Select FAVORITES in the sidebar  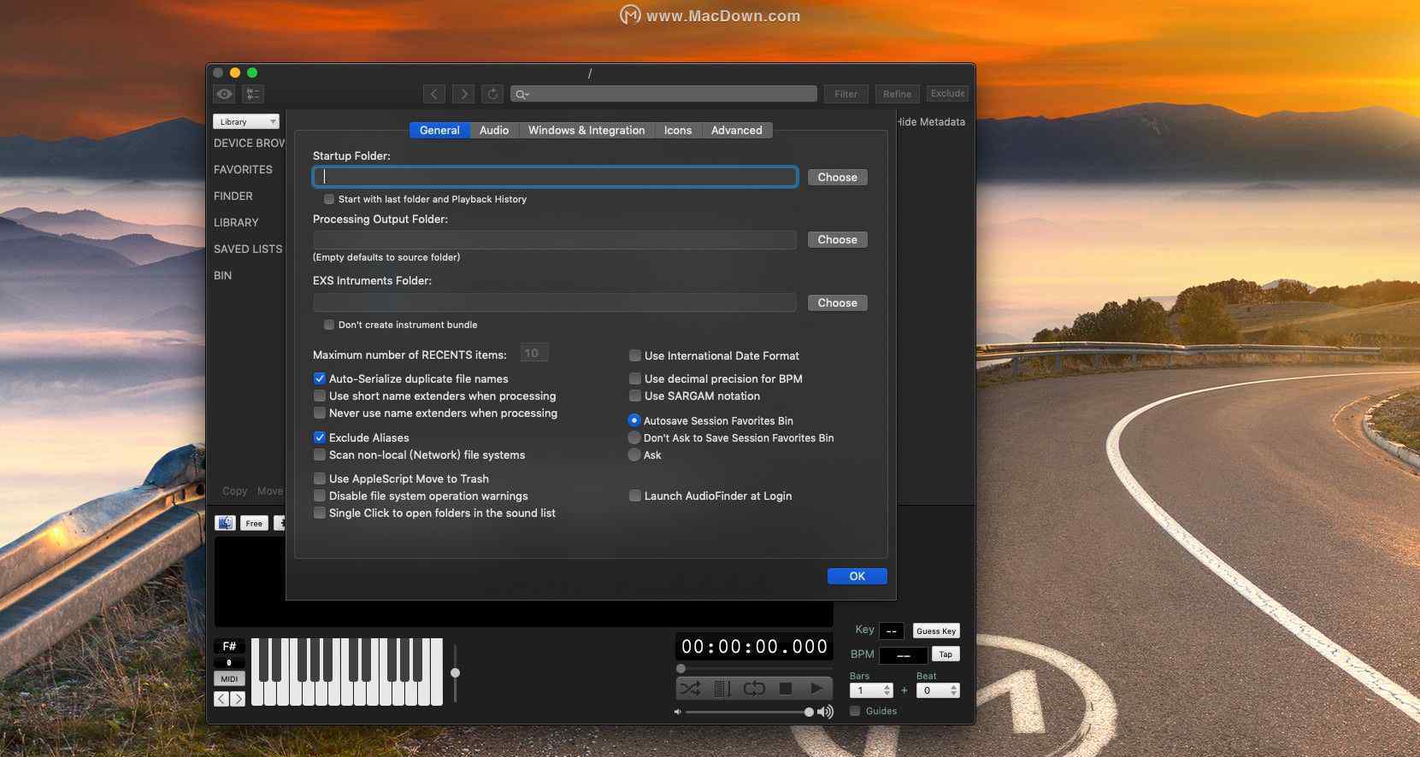[243, 169]
